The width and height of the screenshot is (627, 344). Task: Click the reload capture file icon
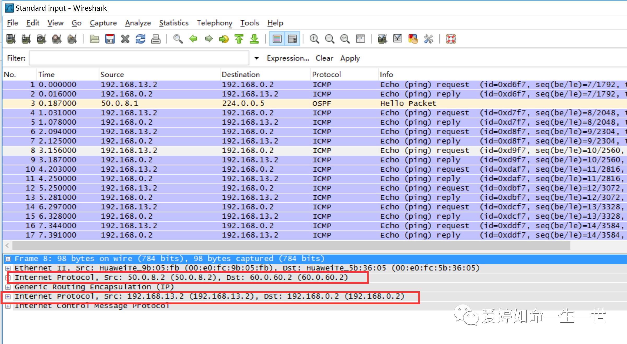(140, 39)
